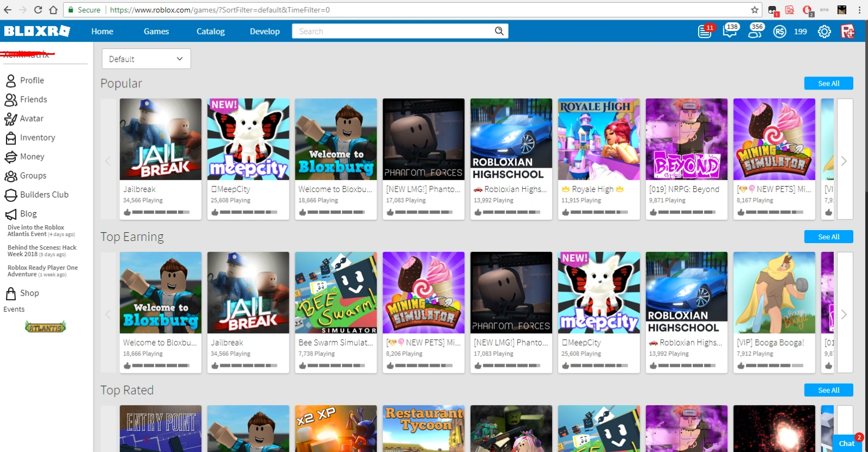Open NRPG: Beyond thumbnail in Popular row
This screenshot has width=868, height=452.
coord(687,139)
